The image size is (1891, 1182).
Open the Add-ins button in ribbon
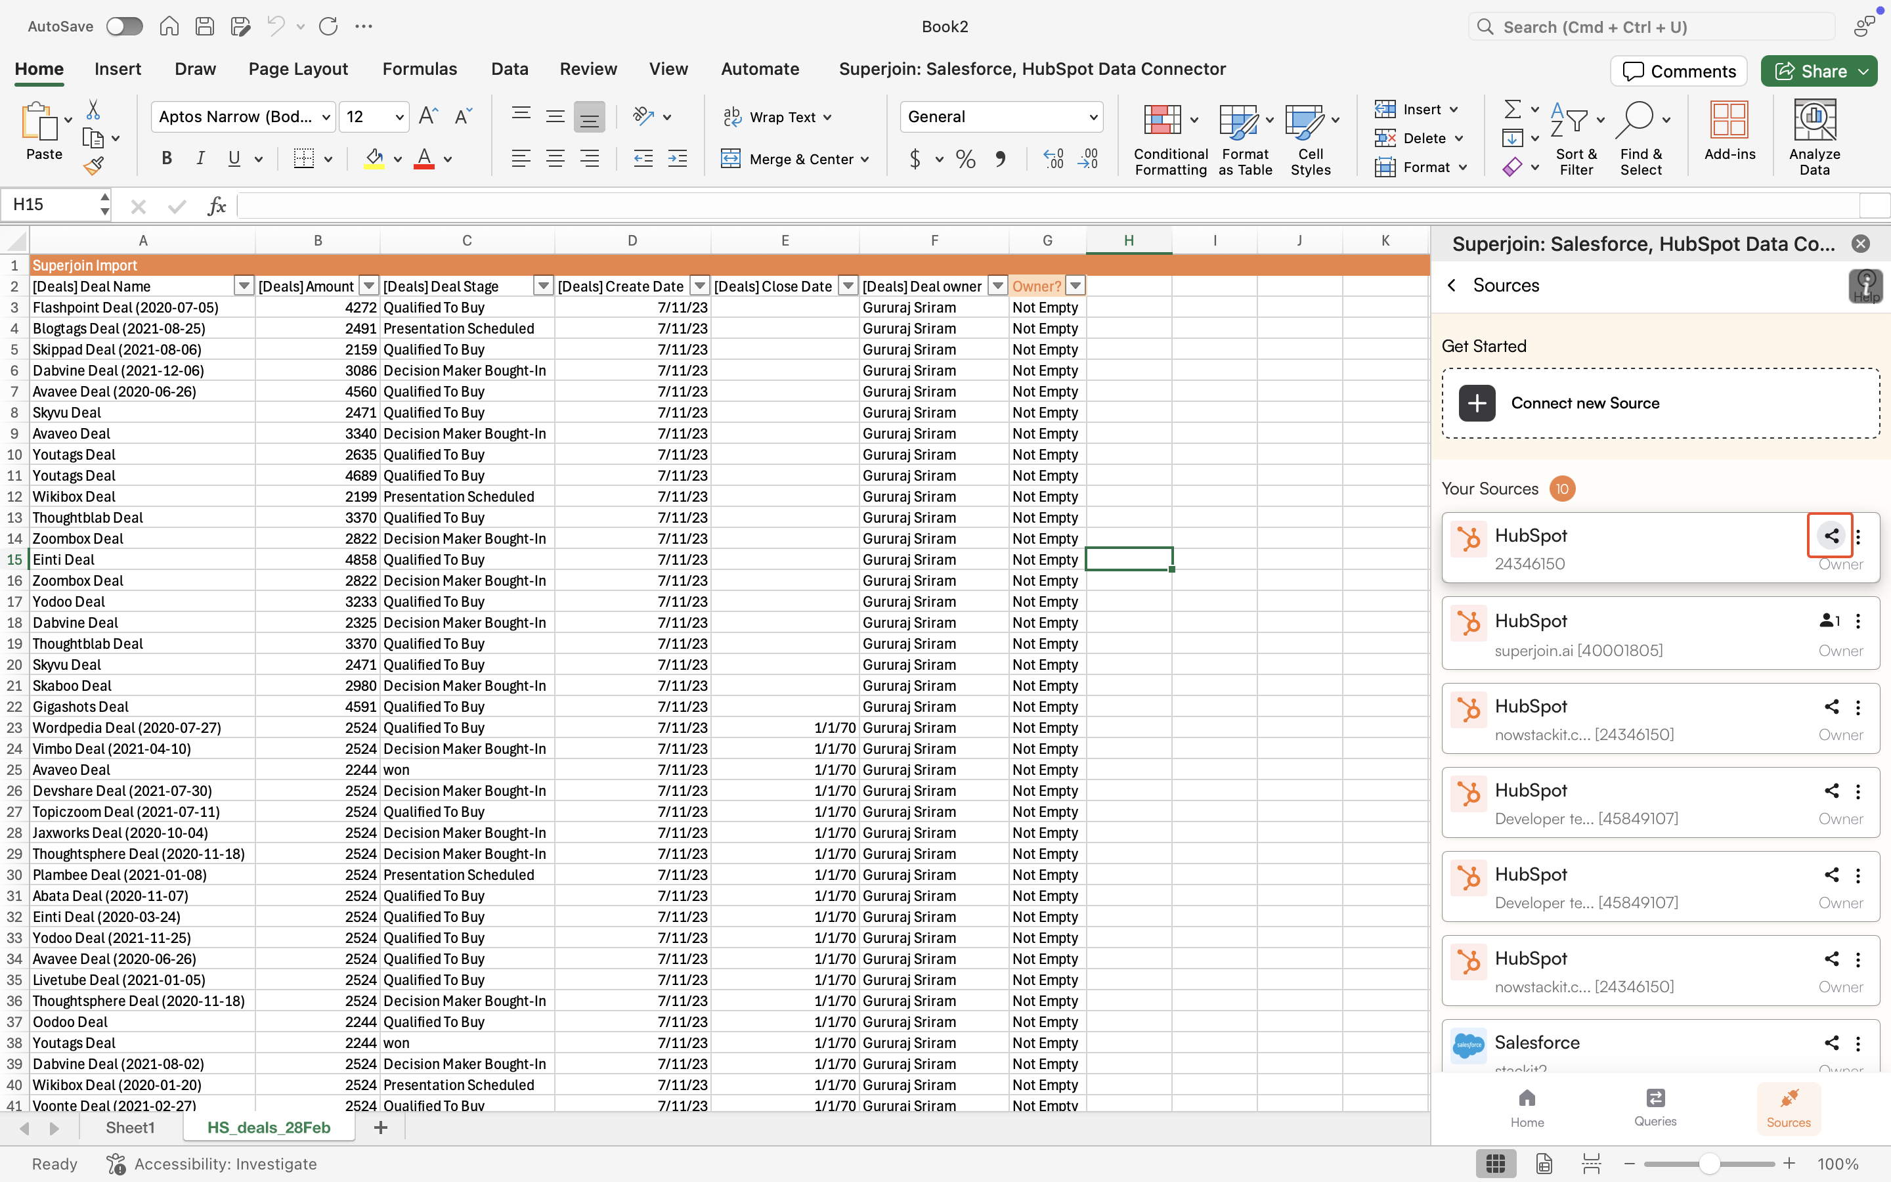coord(1728,131)
